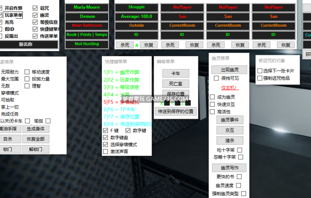Uncheck the 等级信息 checkbox
This screenshot has width=311, height=198.
(35, 22)
